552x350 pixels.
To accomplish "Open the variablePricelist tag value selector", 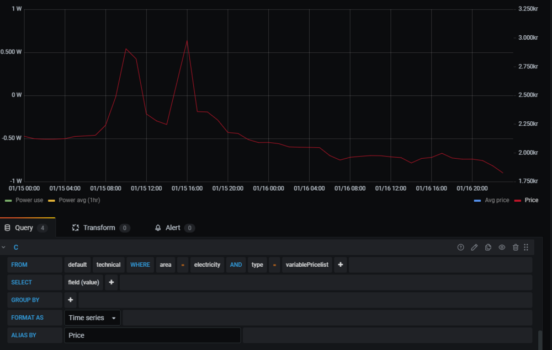I will [x=307, y=265].
